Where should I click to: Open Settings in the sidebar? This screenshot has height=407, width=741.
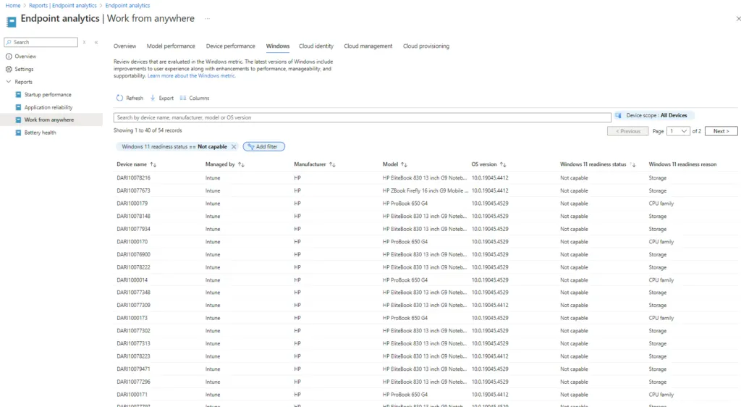pyautogui.click(x=24, y=70)
